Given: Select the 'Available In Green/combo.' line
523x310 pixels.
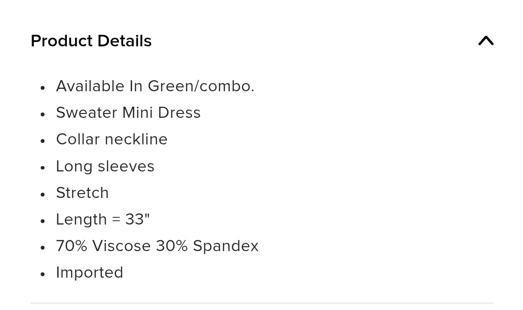Looking at the screenshot, I should 155,86.
